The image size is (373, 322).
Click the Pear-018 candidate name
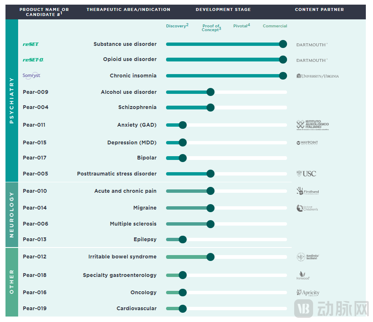[x=35, y=275]
